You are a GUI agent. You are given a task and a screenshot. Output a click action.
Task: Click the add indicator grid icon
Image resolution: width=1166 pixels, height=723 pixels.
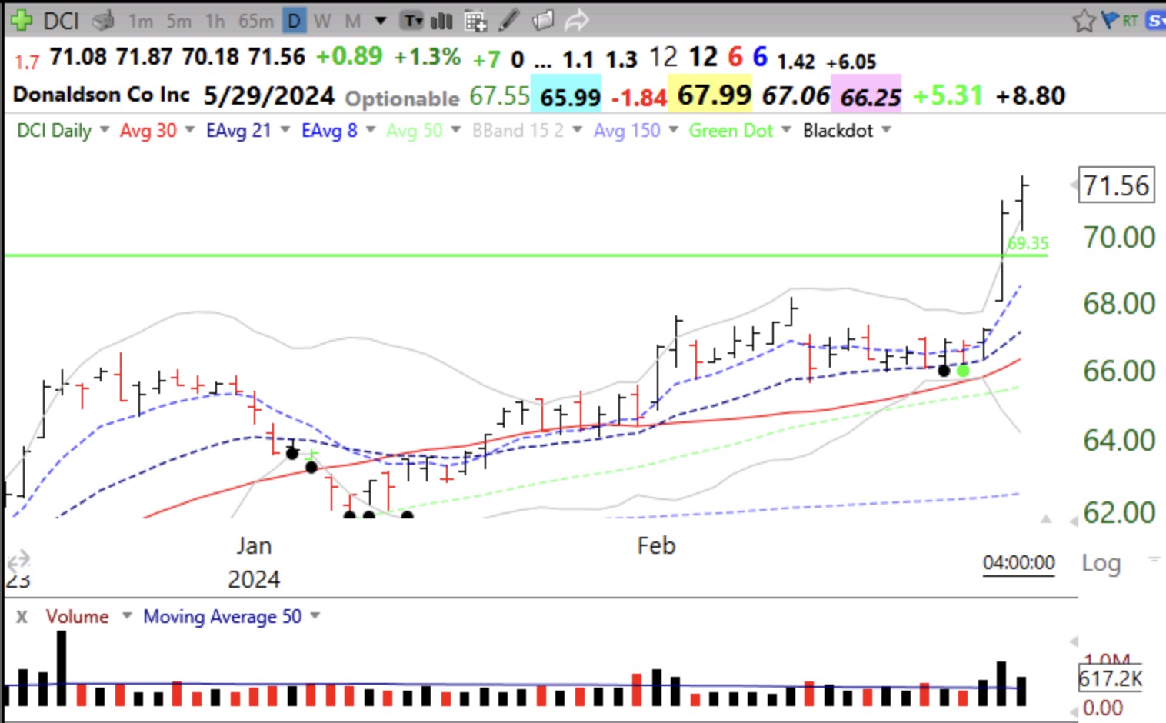tap(475, 21)
